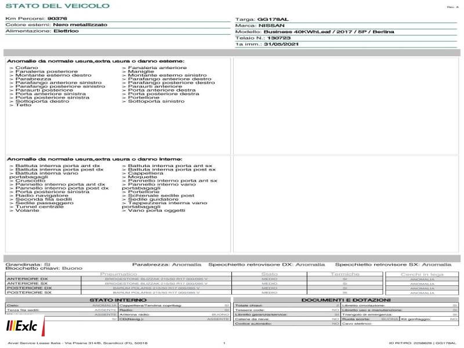Click the DOCUMENTI E DOTAZIONI section header

[346, 300]
